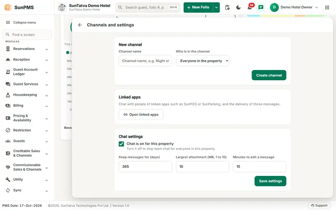Image resolution: width=336 pixels, height=210 pixels.
Task: Click Open linked apps button
Action: pyautogui.click(x=141, y=115)
